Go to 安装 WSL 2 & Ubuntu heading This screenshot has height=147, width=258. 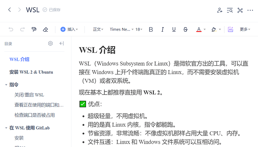31,72
